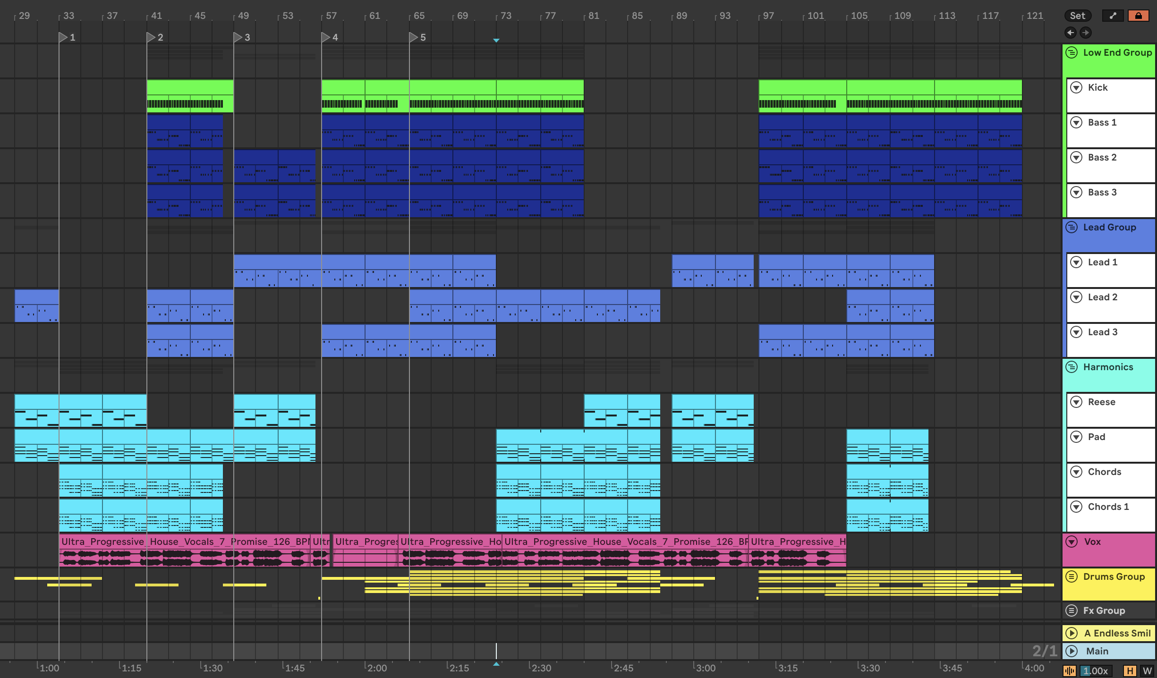Unfold the Drums Group track
This screenshot has width=1157, height=678.
pyautogui.click(x=1072, y=576)
